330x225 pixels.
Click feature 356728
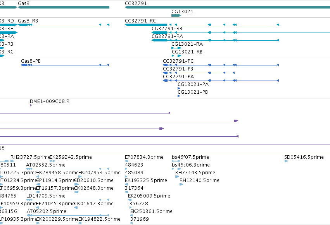130,208
